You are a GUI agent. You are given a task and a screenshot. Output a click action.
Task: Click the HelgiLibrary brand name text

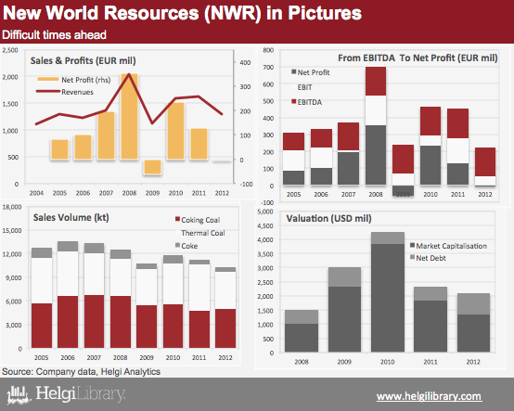tap(81, 394)
